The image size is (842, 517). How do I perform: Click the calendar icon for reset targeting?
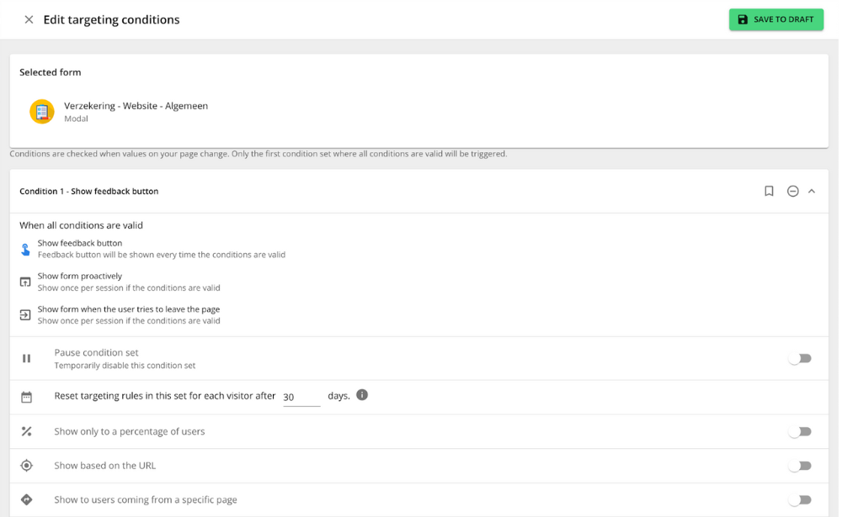click(x=27, y=397)
